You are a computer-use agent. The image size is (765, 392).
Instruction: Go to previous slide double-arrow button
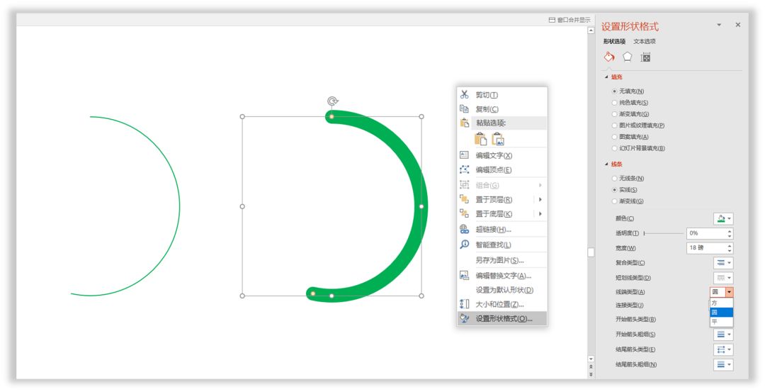coord(591,366)
